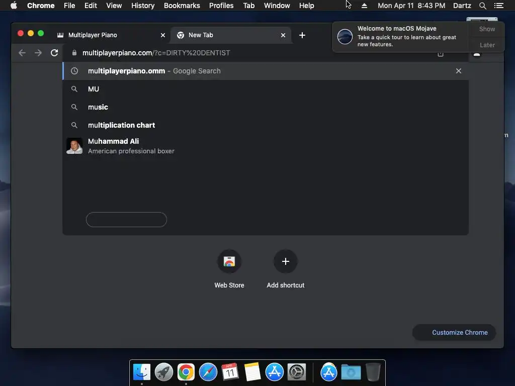Open the Help menu
The height and width of the screenshot is (386, 515).
(x=306, y=6)
